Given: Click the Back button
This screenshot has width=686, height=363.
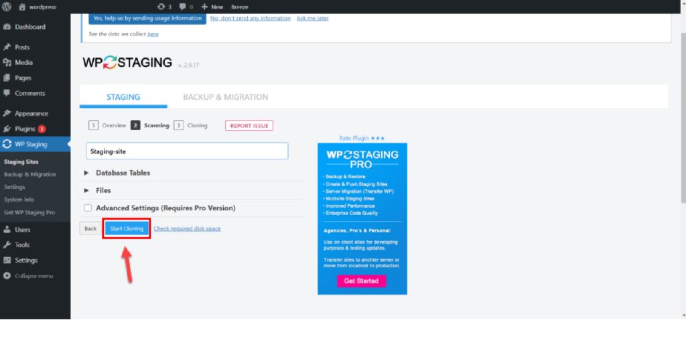Looking at the screenshot, I should (90, 228).
